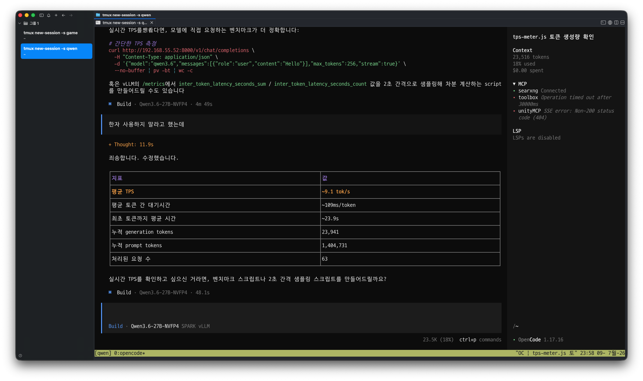
Task: Click the 지표 table header
Action: click(117, 178)
